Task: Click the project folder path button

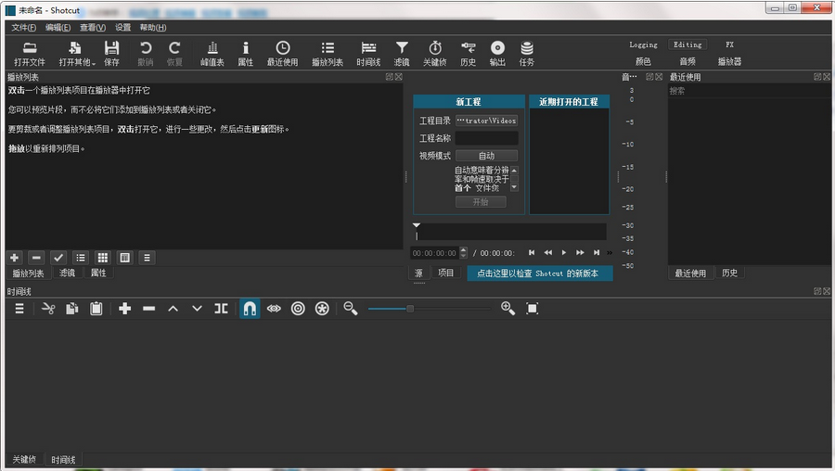Action: point(486,121)
